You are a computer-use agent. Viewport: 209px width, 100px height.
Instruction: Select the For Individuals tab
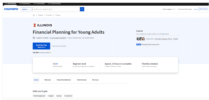click(x=10, y=4)
